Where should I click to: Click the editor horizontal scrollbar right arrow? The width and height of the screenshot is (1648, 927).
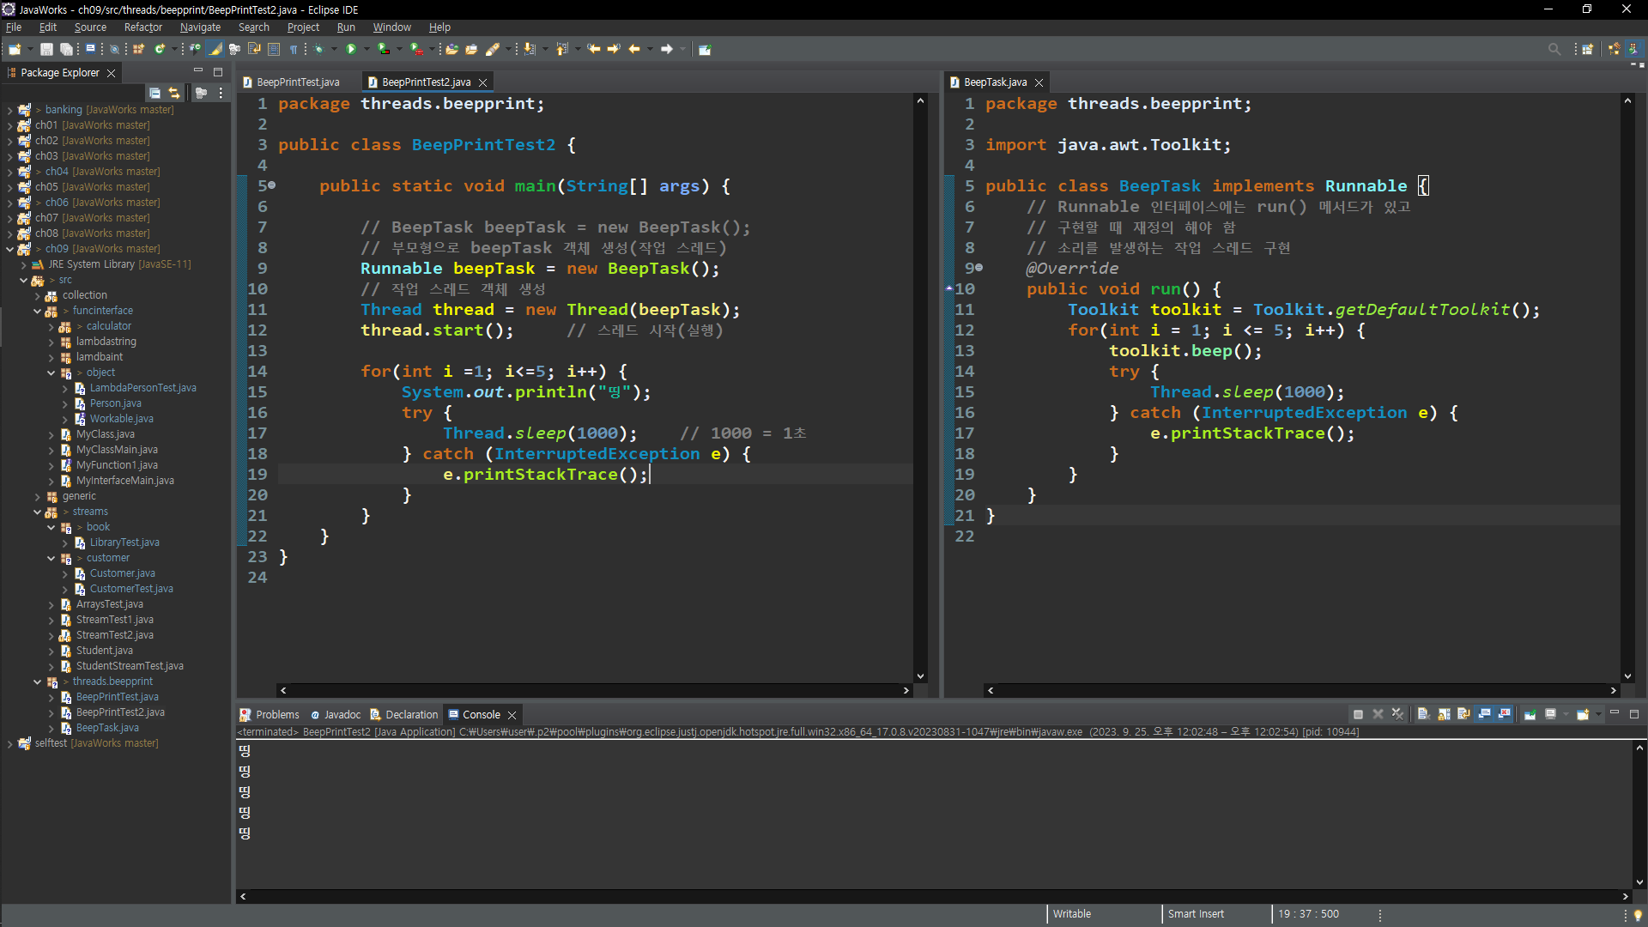tap(906, 690)
